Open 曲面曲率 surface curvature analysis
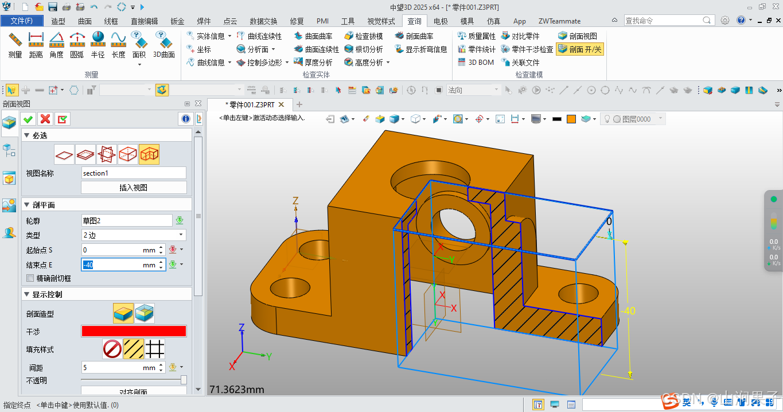This screenshot has height=412, width=783. (313, 36)
